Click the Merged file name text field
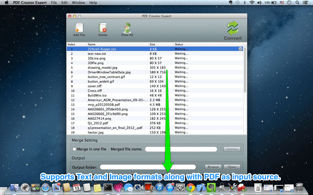 181,149
